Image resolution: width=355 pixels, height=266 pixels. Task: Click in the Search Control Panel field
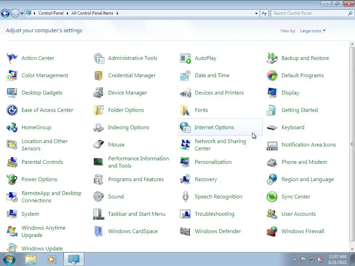point(310,14)
